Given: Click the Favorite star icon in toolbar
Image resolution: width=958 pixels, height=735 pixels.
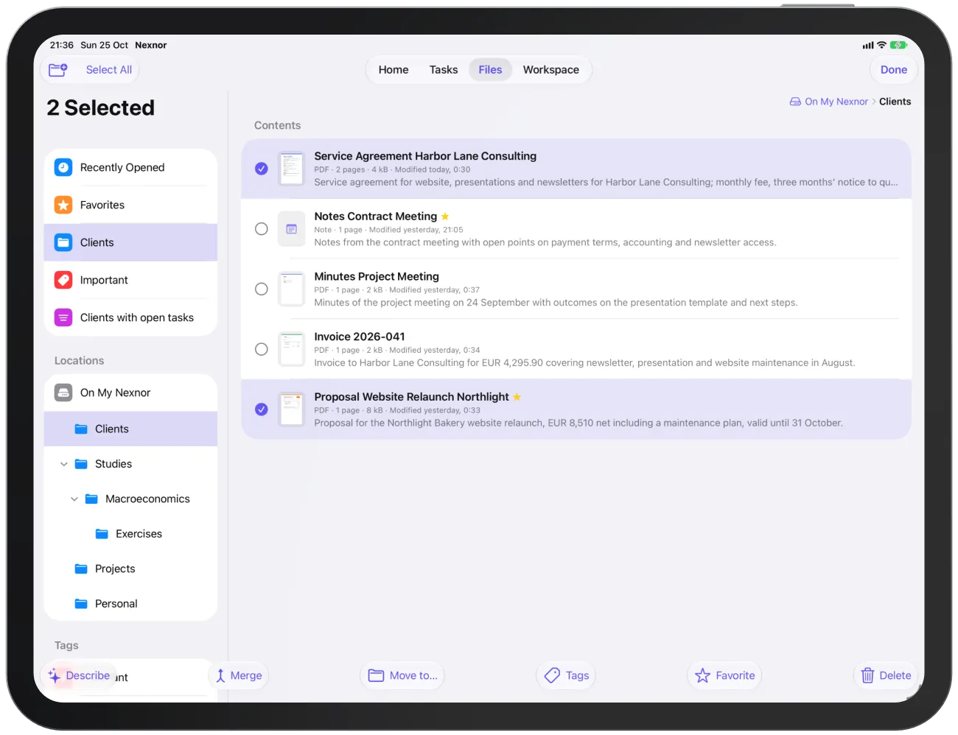Looking at the screenshot, I should pos(702,675).
